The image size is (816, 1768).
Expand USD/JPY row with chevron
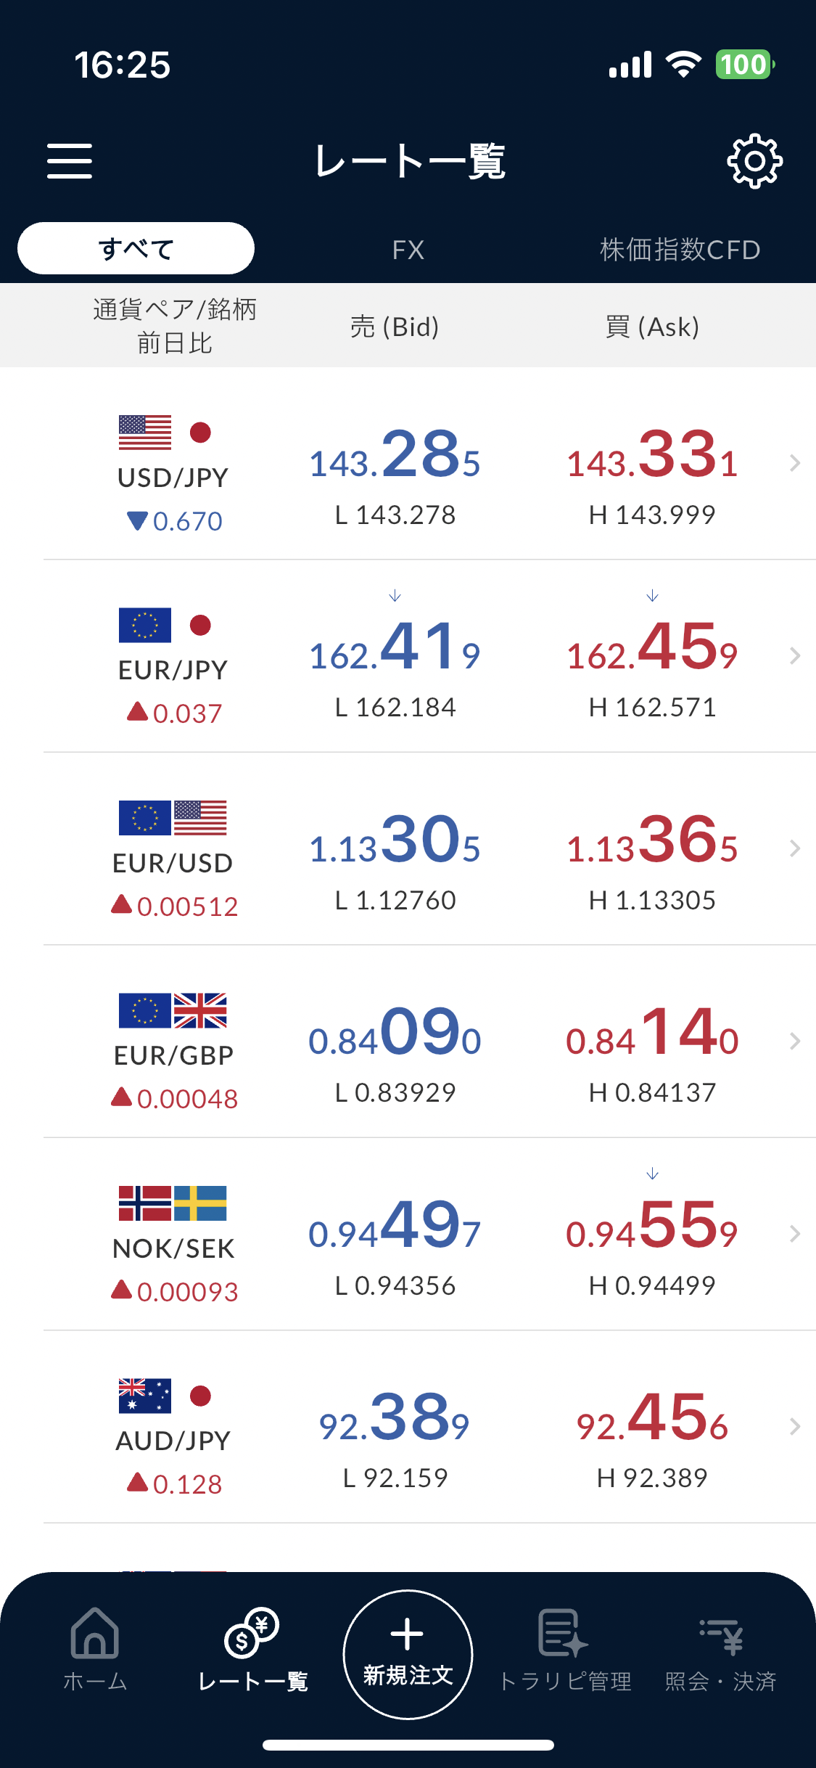coord(795,463)
